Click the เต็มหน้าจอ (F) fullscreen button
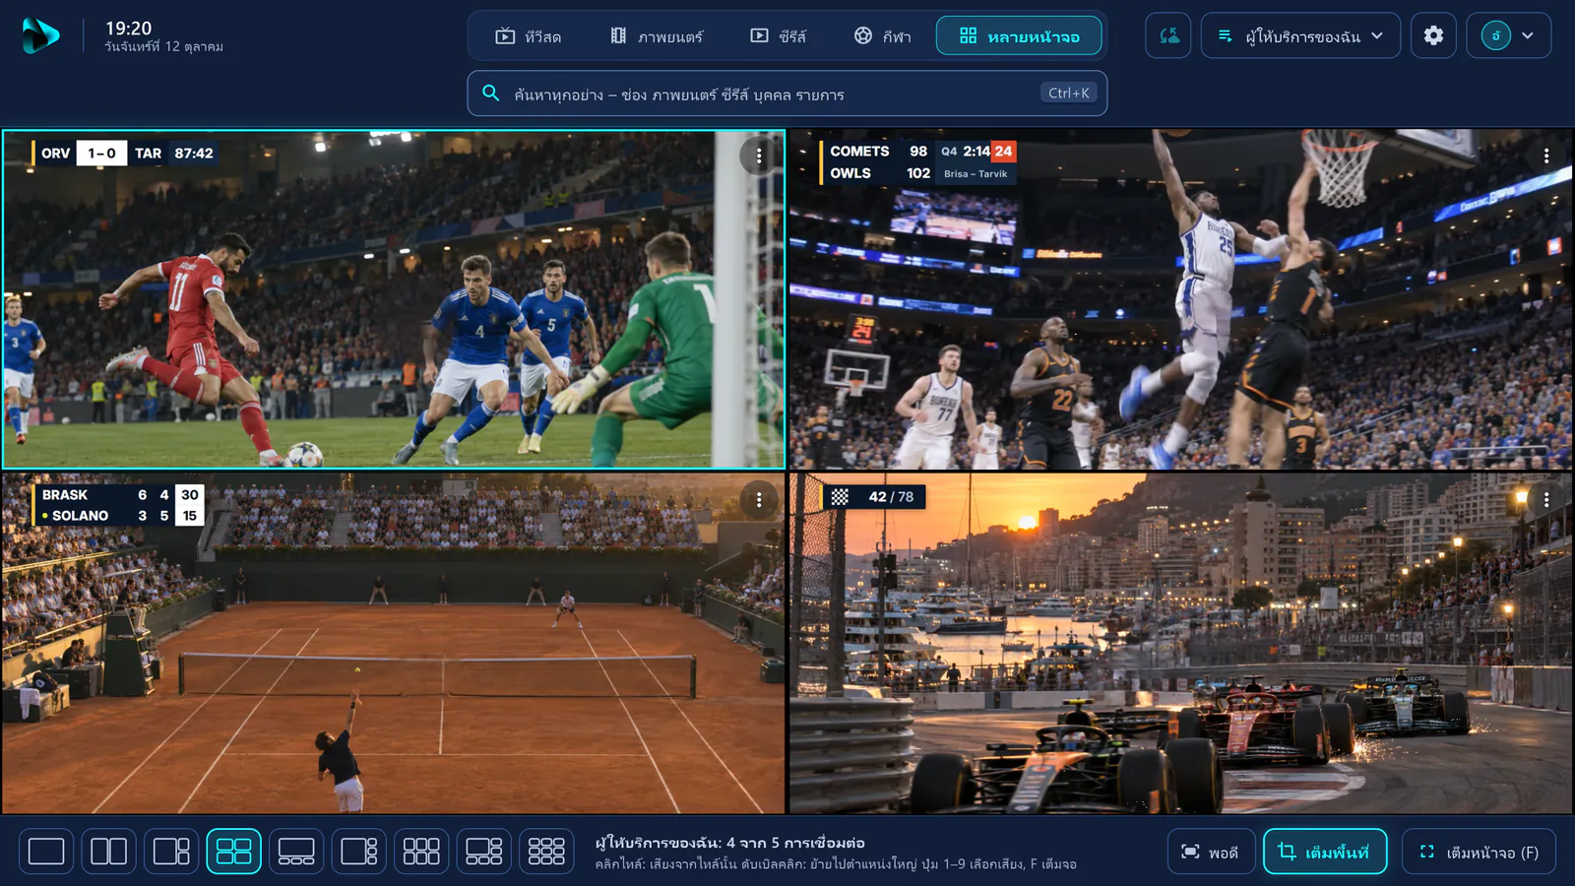 click(1480, 852)
